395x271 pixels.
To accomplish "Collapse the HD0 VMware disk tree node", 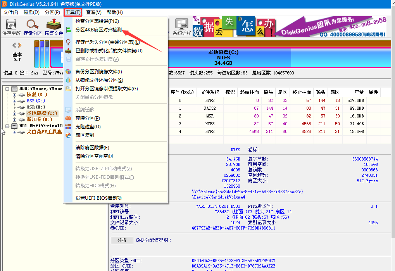I will [7, 89].
